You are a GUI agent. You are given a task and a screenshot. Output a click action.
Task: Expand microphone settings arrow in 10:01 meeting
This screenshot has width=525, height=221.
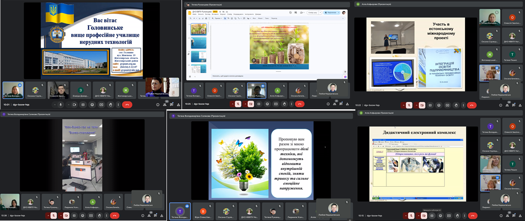(55, 104)
